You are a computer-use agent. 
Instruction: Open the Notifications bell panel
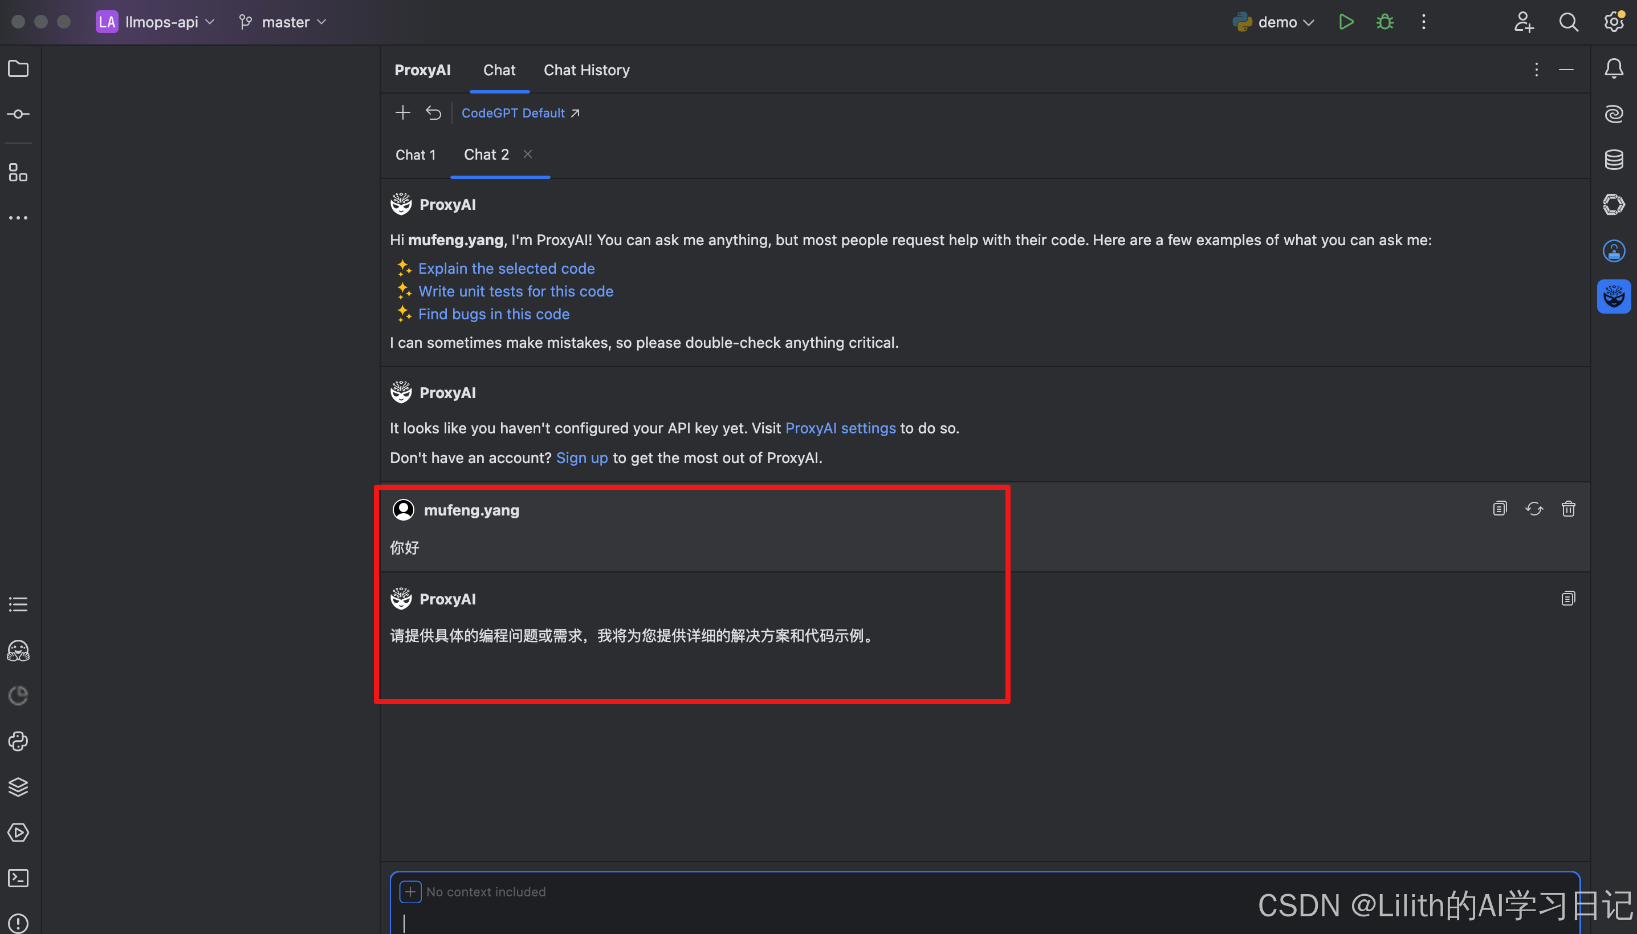[1613, 68]
